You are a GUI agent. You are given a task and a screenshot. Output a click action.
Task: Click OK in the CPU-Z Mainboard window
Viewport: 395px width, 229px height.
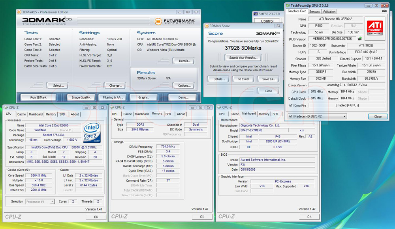point(309,217)
